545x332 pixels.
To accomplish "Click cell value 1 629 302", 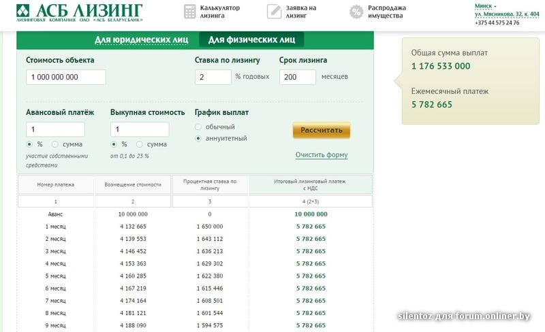I will click(210, 263).
